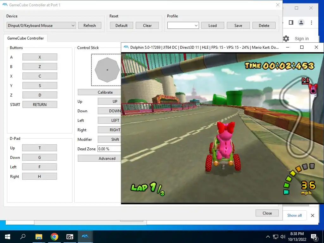Screen dimensions: 324x243
Task: Click X button mapping C
Action: (40, 76)
